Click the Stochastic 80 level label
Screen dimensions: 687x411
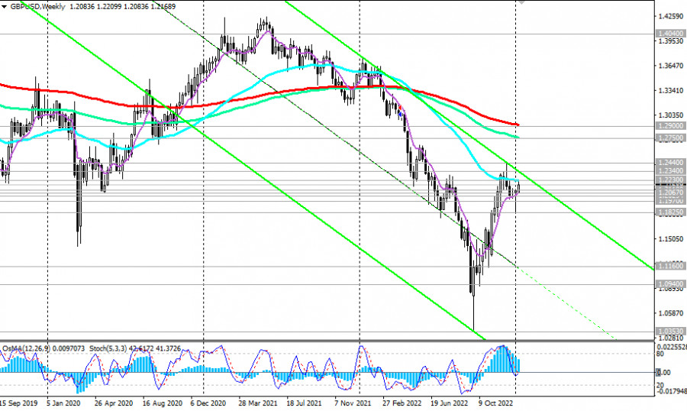coord(660,354)
